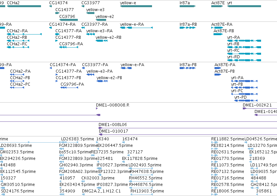Click the yellow-e3-RA transcript label
Viewport: 277px width, 196px height.
pyautogui.click(x=100, y=31)
